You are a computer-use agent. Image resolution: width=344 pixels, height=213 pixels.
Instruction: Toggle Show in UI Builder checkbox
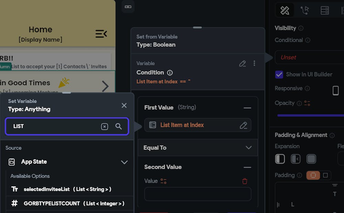click(279, 74)
